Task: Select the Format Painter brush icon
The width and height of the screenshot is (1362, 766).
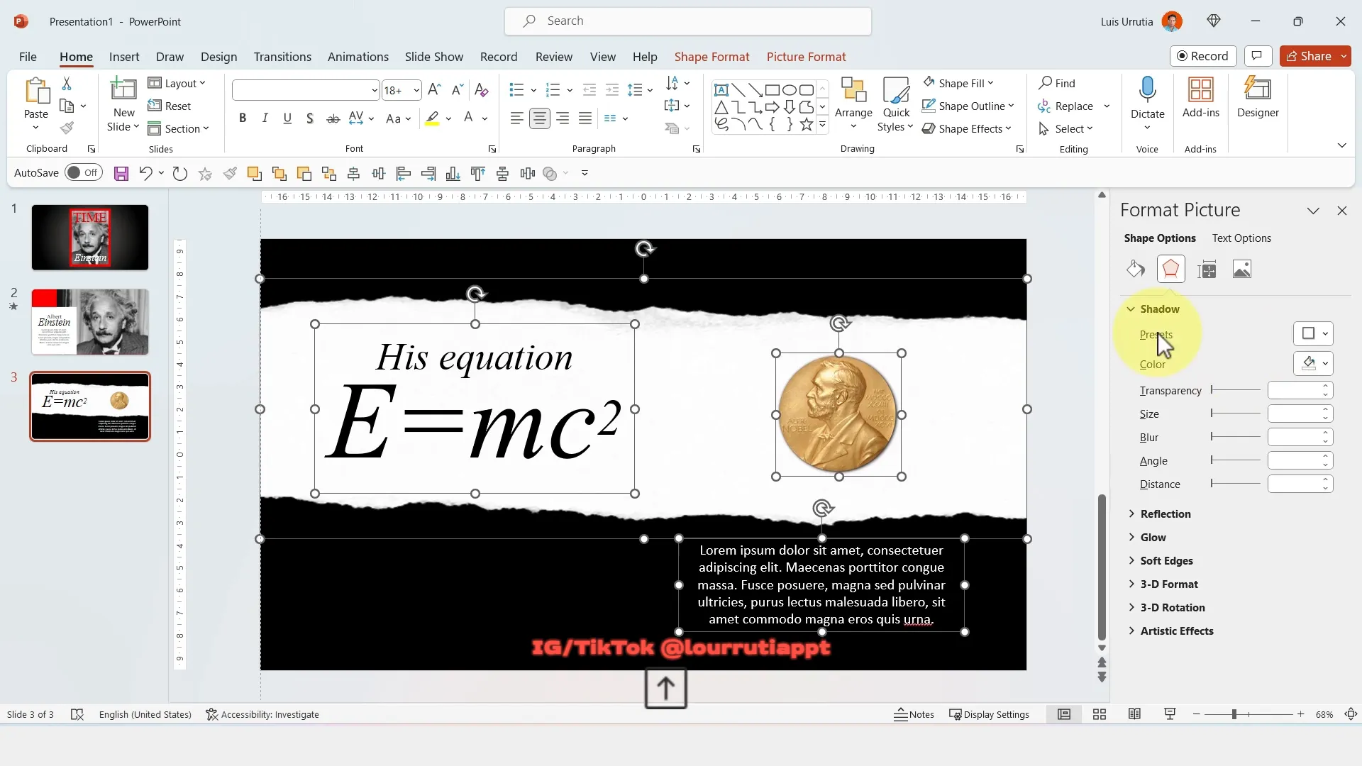Action: 67,128
